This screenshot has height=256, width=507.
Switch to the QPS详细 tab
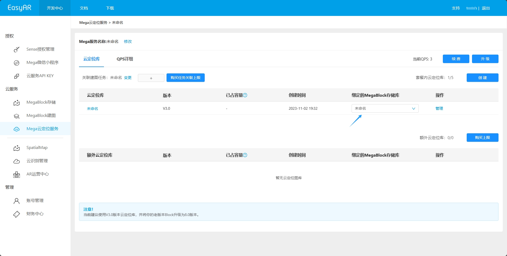pos(125,59)
